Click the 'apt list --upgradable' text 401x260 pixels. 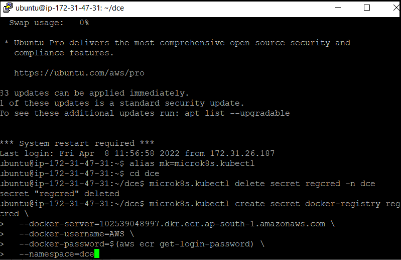tap(237, 113)
